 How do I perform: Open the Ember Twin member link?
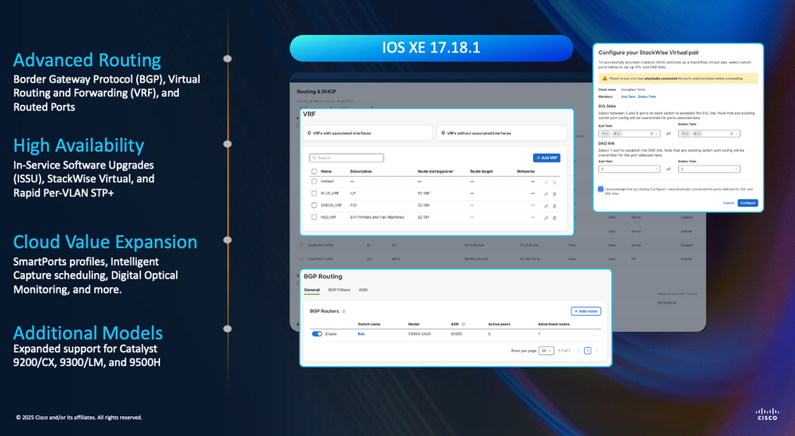(x=647, y=96)
